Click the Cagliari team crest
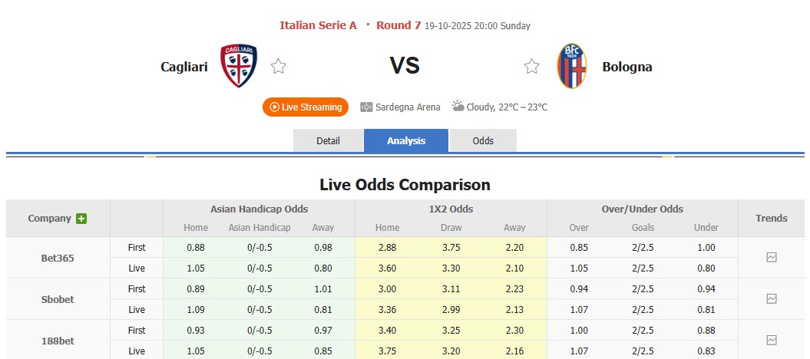This screenshot has width=810, height=359. pyautogui.click(x=239, y=66)
